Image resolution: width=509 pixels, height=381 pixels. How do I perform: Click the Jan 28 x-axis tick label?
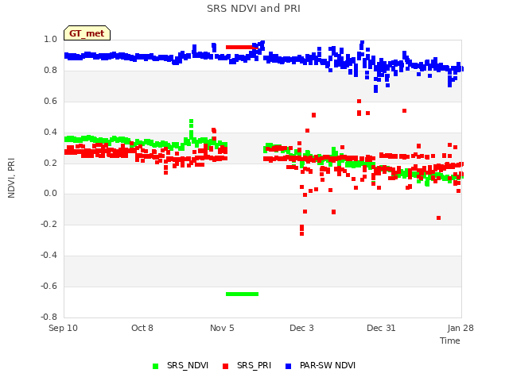click(x=460, y=328)
